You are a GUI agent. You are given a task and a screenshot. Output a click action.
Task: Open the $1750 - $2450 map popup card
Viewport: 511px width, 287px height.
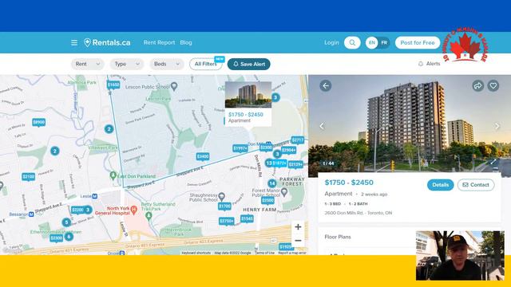click(248, 104)
